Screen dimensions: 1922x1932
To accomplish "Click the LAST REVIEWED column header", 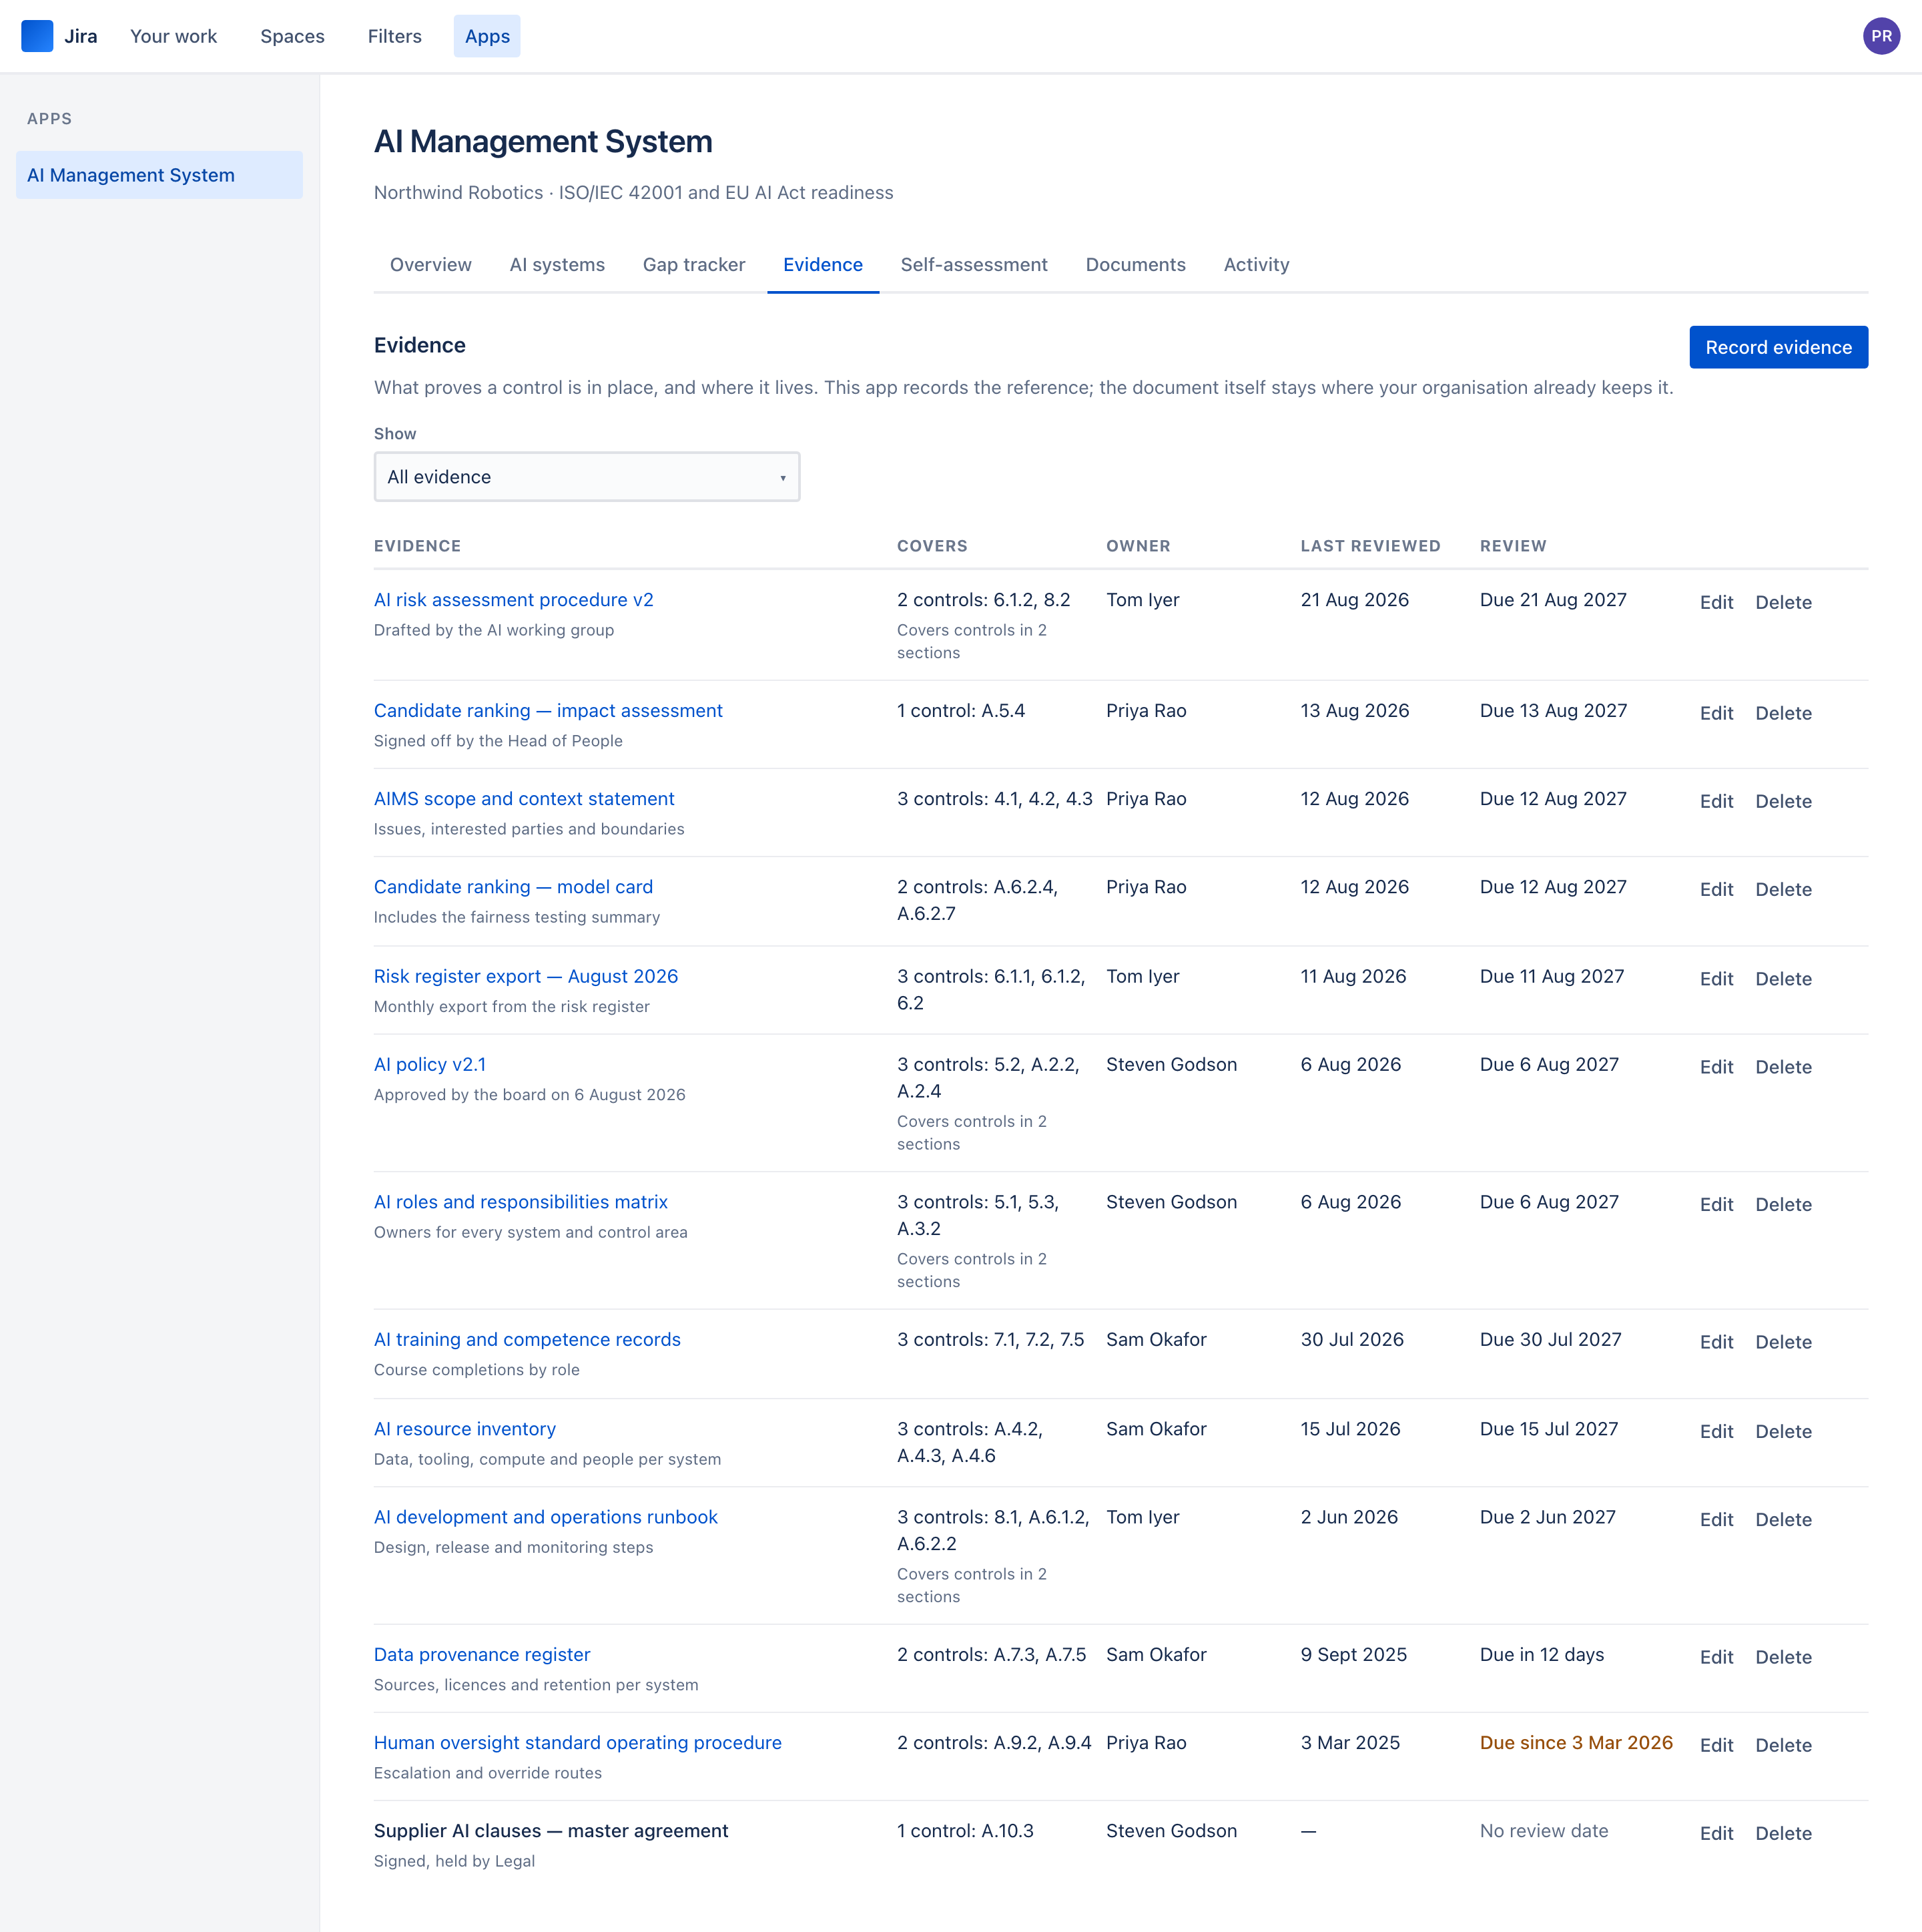I will [x=1370, y=546].
